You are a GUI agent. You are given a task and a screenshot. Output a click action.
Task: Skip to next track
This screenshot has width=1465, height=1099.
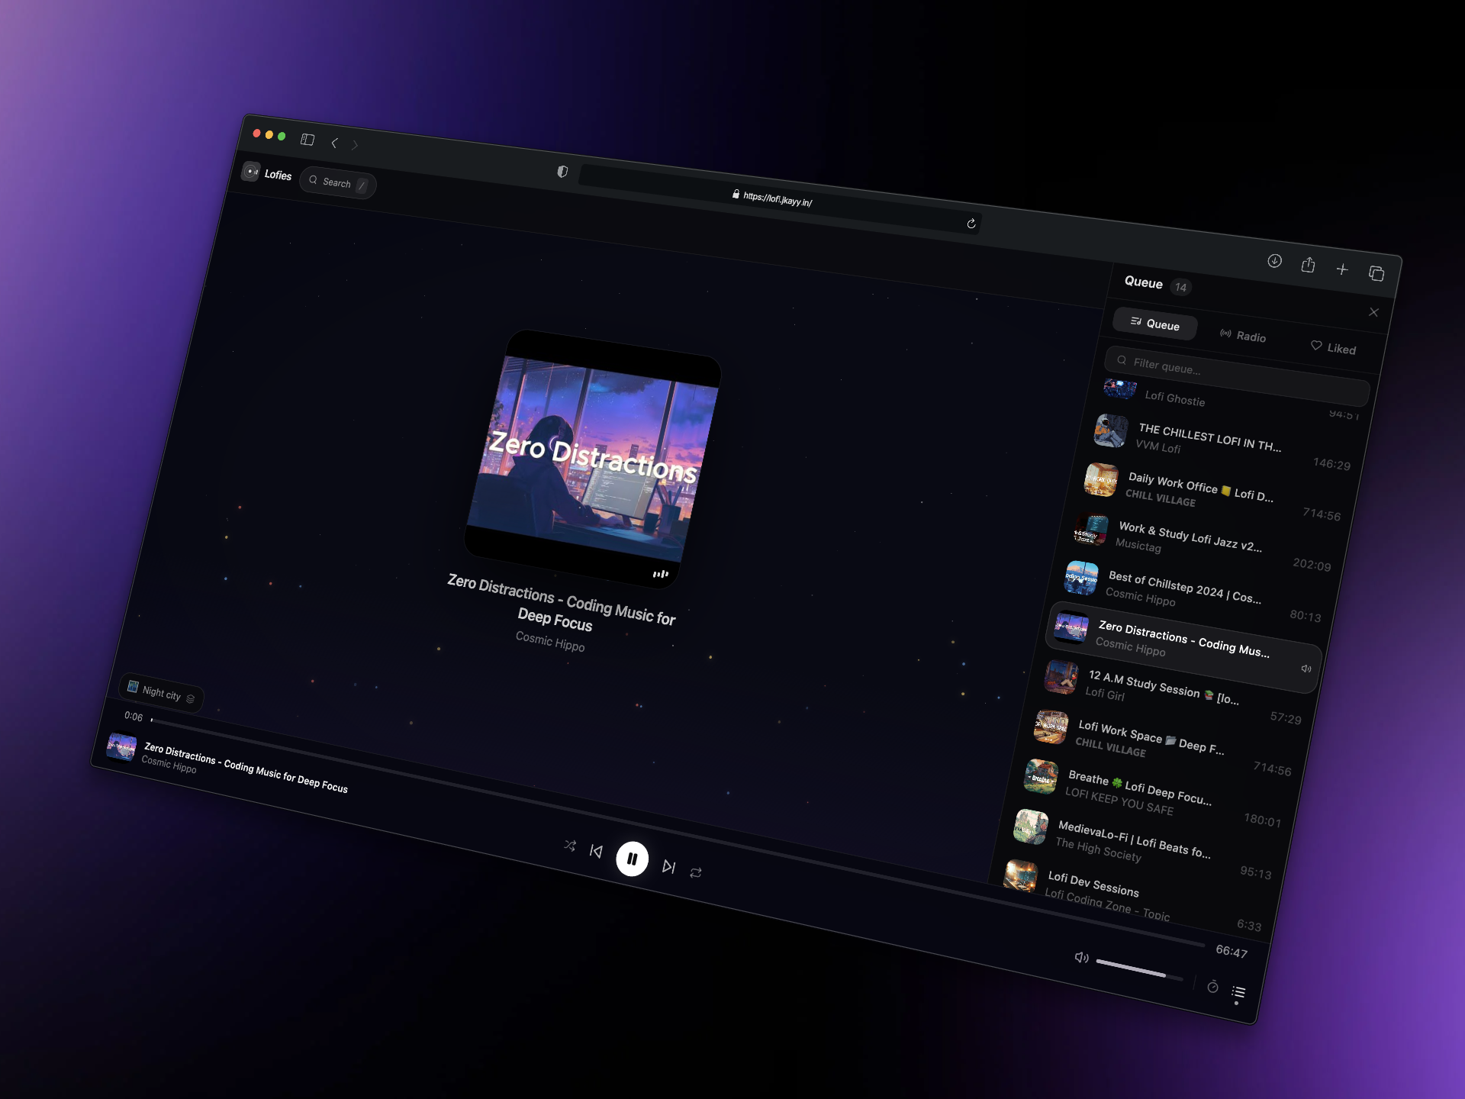(x=668, y=866)
